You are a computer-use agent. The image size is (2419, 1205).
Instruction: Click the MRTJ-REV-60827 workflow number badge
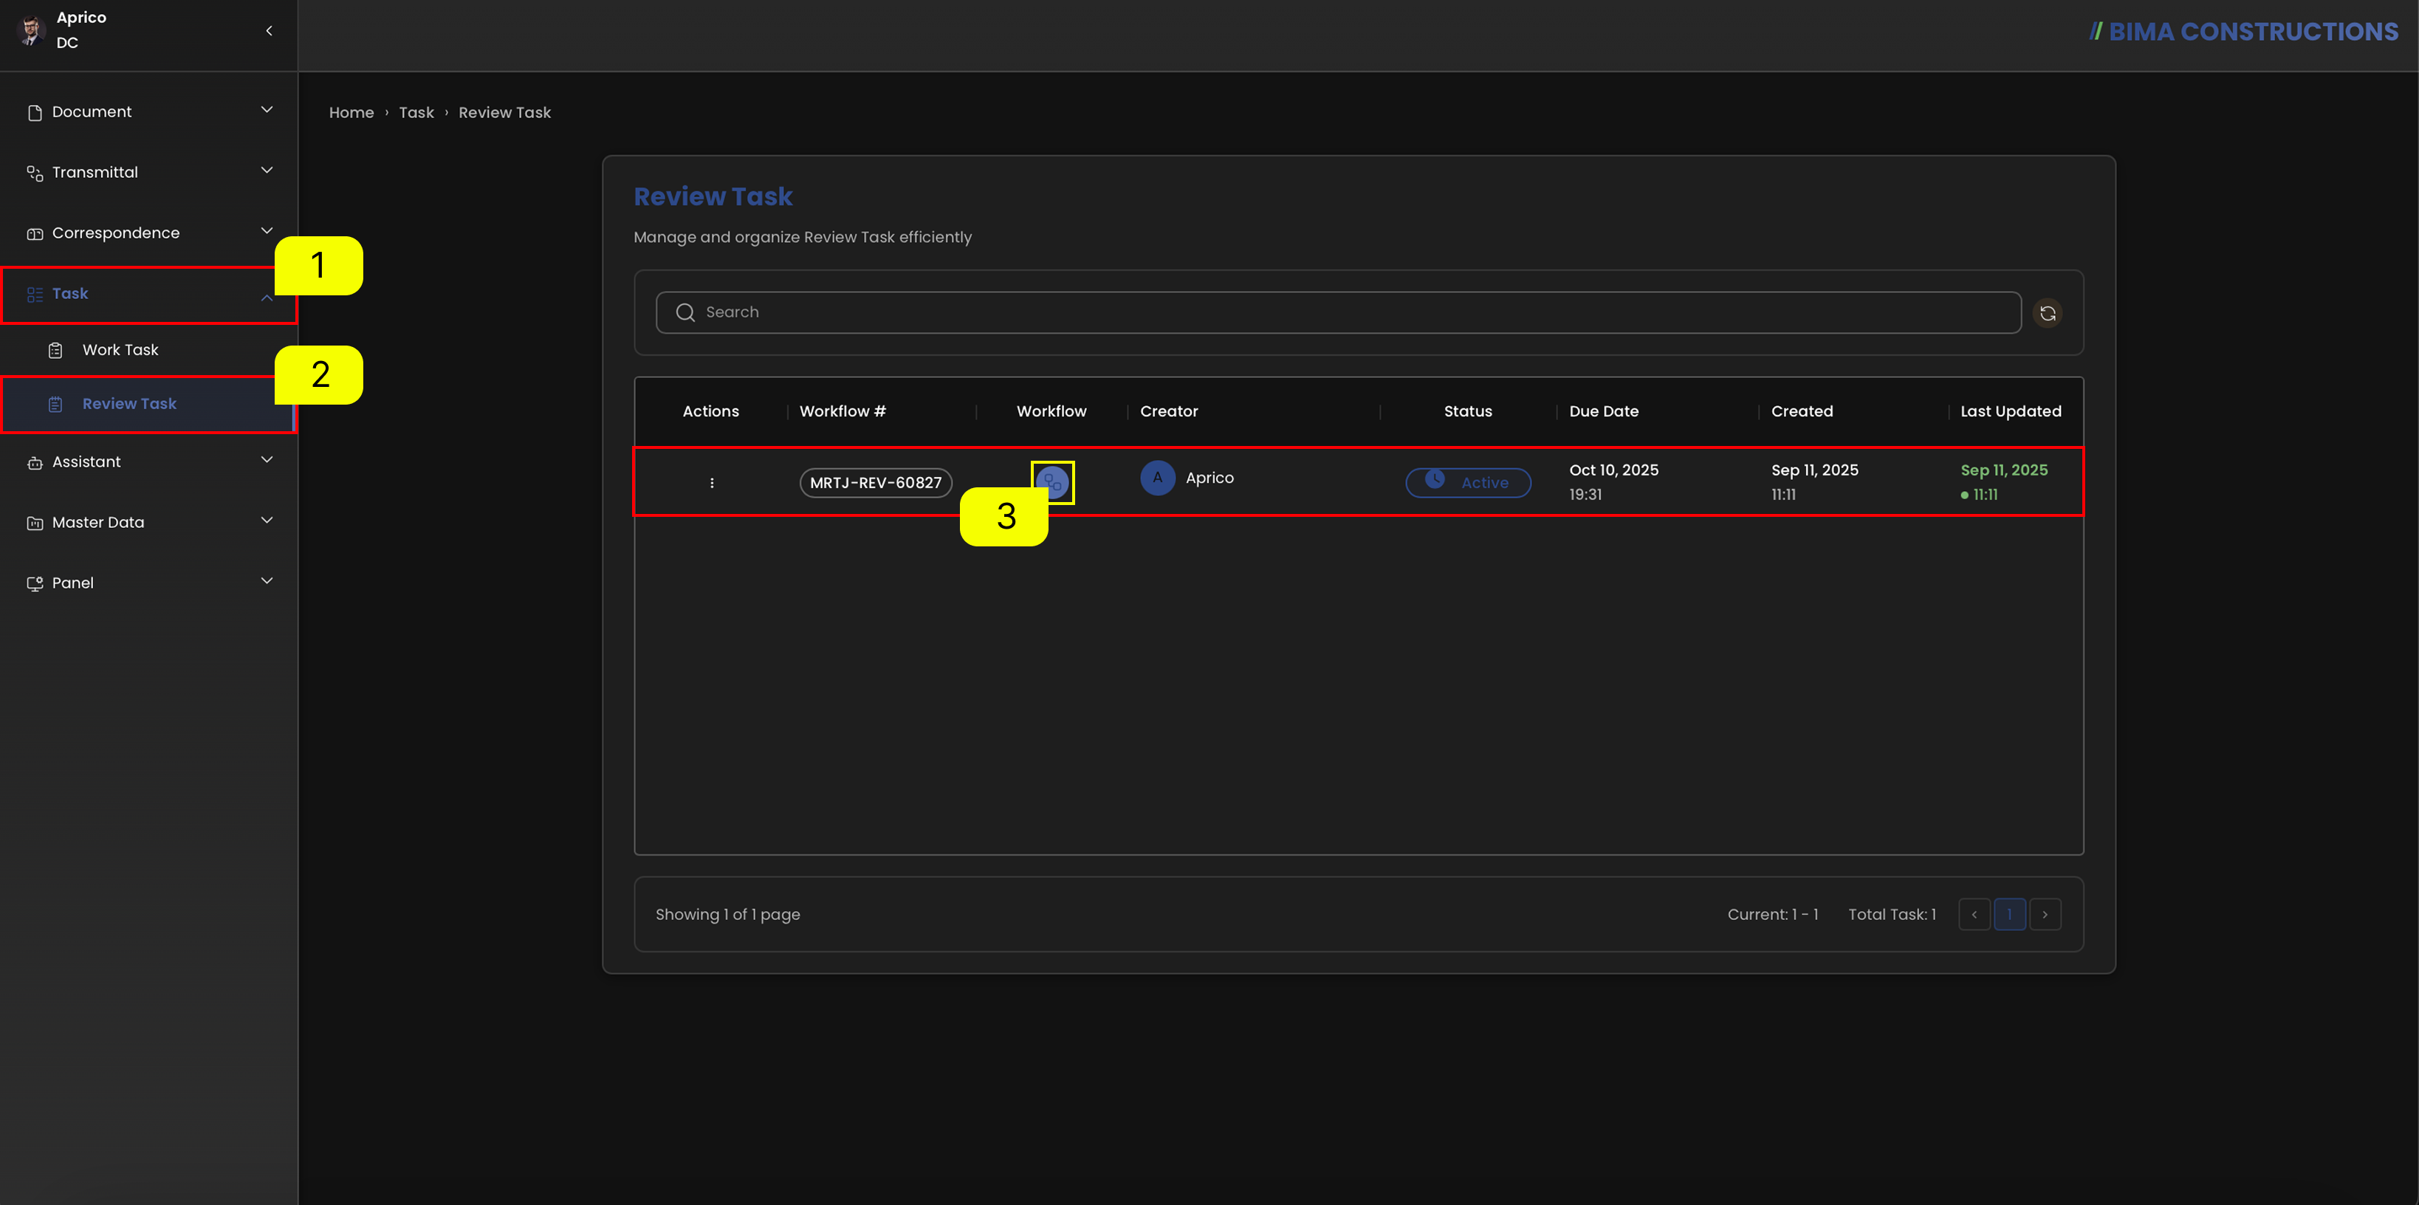point(875,483)
